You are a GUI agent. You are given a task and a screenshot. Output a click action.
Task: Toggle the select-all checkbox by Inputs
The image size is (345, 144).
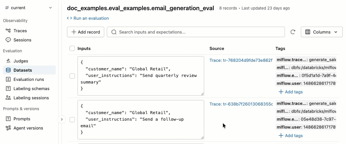(72, 48)
